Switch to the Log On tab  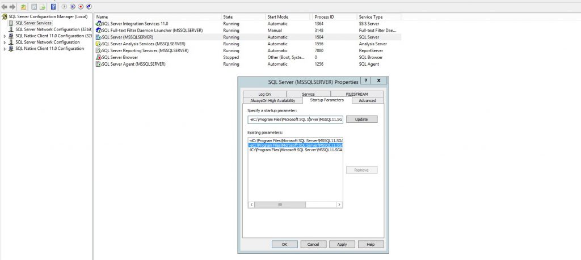coord(264,94)
